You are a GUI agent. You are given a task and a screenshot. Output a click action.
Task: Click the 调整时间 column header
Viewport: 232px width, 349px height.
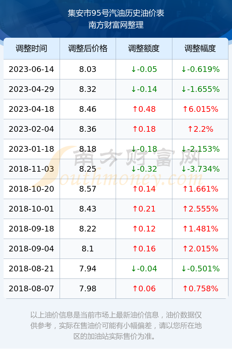coord(31,48)
